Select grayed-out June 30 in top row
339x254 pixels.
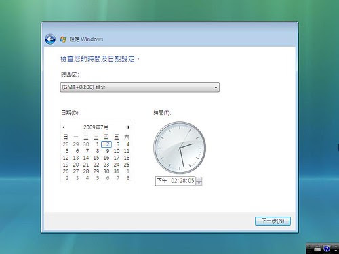point(86,144)
